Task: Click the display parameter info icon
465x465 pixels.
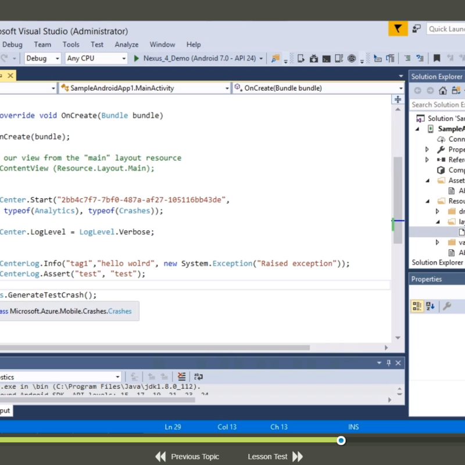Action: coord(390,59)
